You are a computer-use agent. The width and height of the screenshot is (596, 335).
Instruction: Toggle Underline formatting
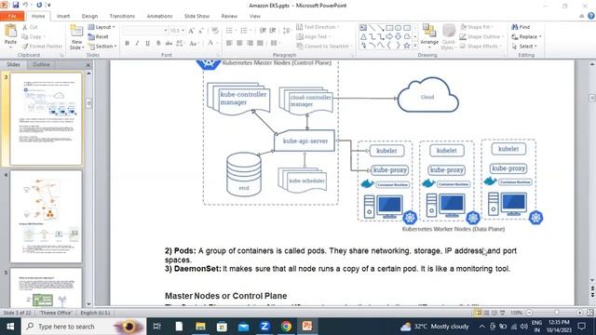pyautogui.click(x=147, y=43)
